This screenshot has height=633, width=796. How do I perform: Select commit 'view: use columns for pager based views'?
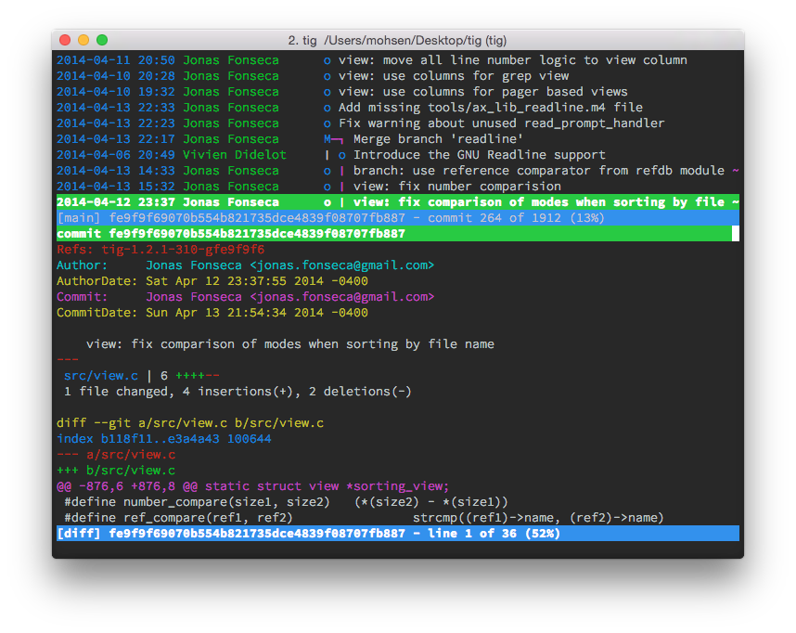click(x=398, y=92)
